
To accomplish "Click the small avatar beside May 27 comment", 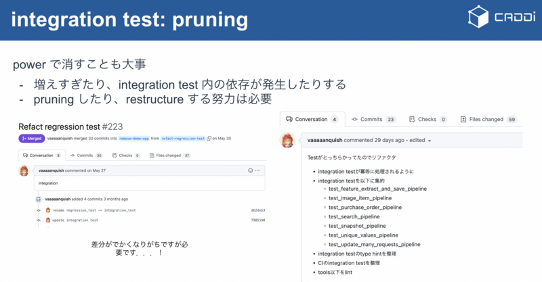I will (x=24, y=171).
